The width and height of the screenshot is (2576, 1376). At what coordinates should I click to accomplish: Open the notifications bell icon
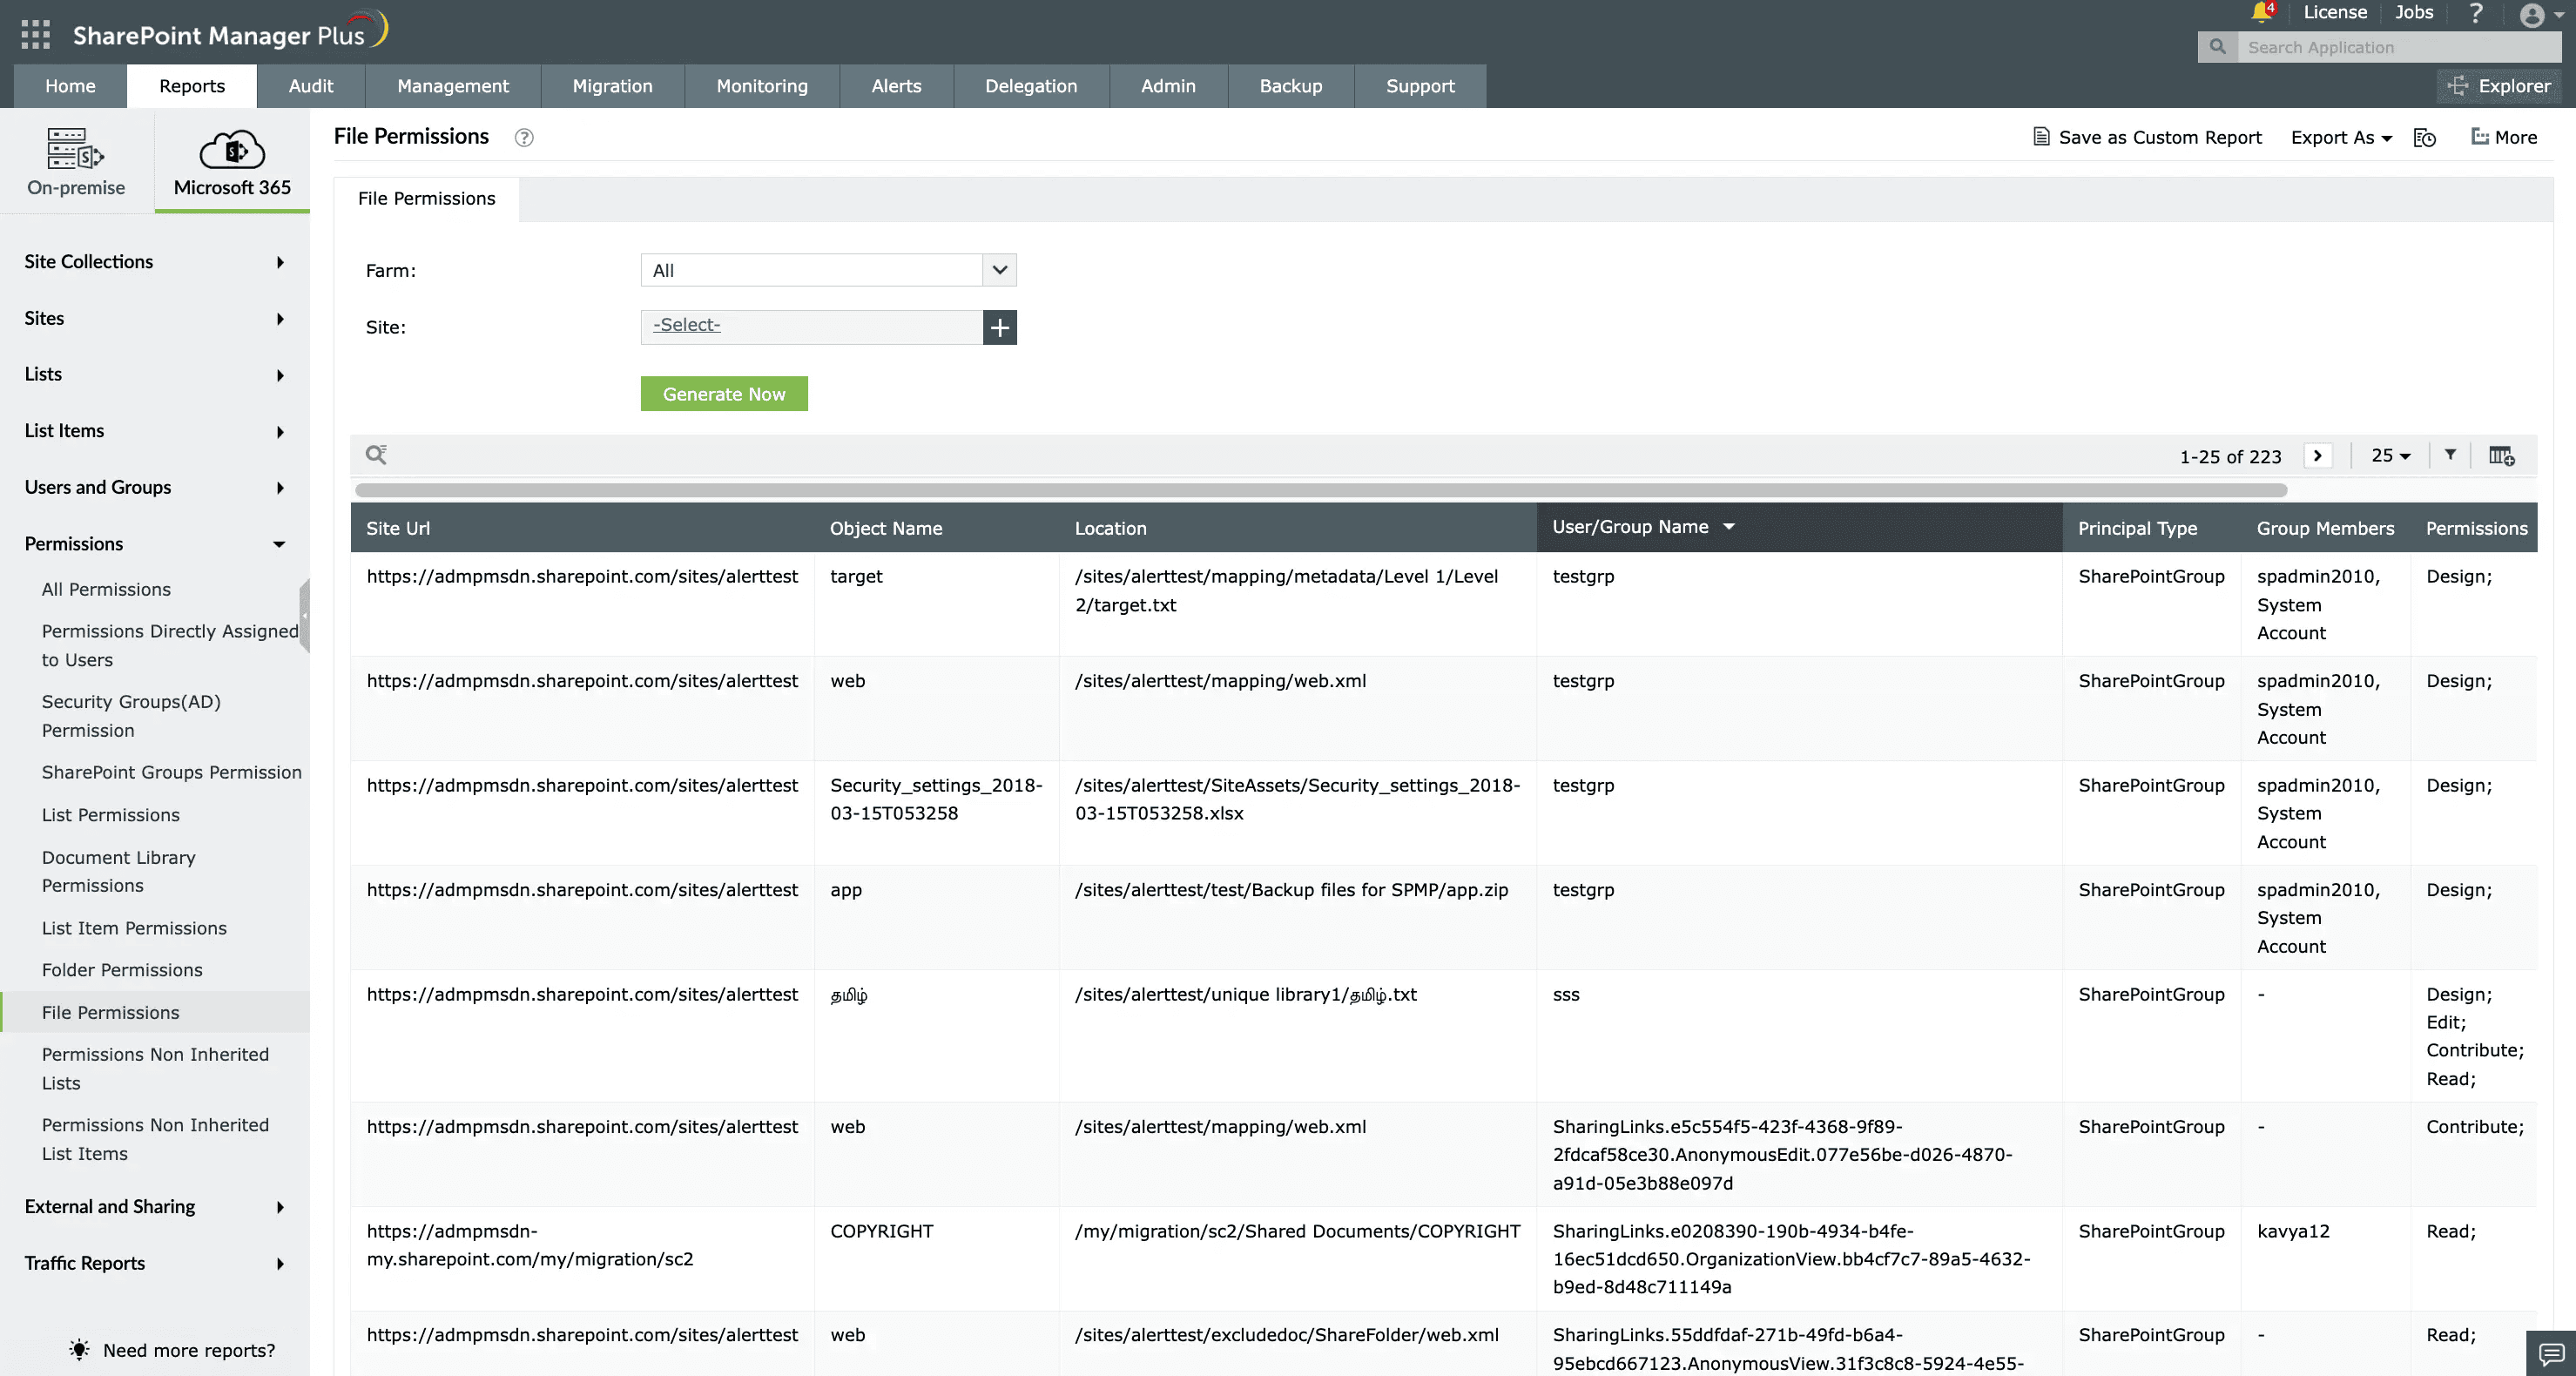2261,12
